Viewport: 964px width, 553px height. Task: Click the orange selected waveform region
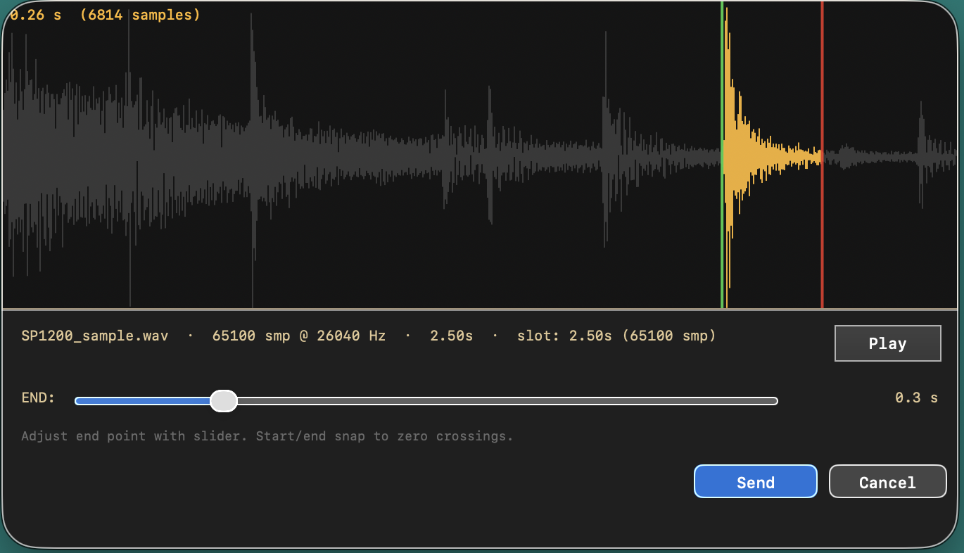(x=772, y=156)
